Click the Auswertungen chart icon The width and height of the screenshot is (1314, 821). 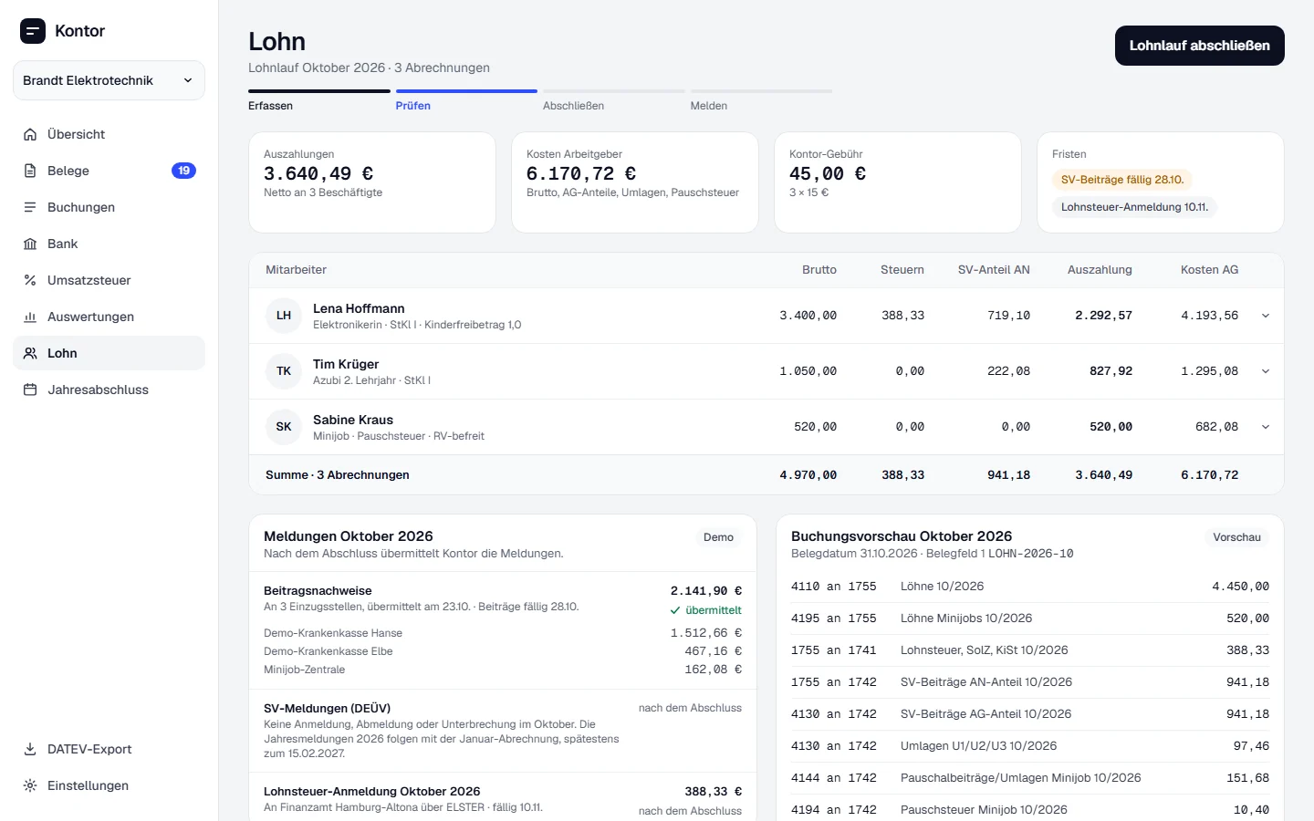[30, 317]
